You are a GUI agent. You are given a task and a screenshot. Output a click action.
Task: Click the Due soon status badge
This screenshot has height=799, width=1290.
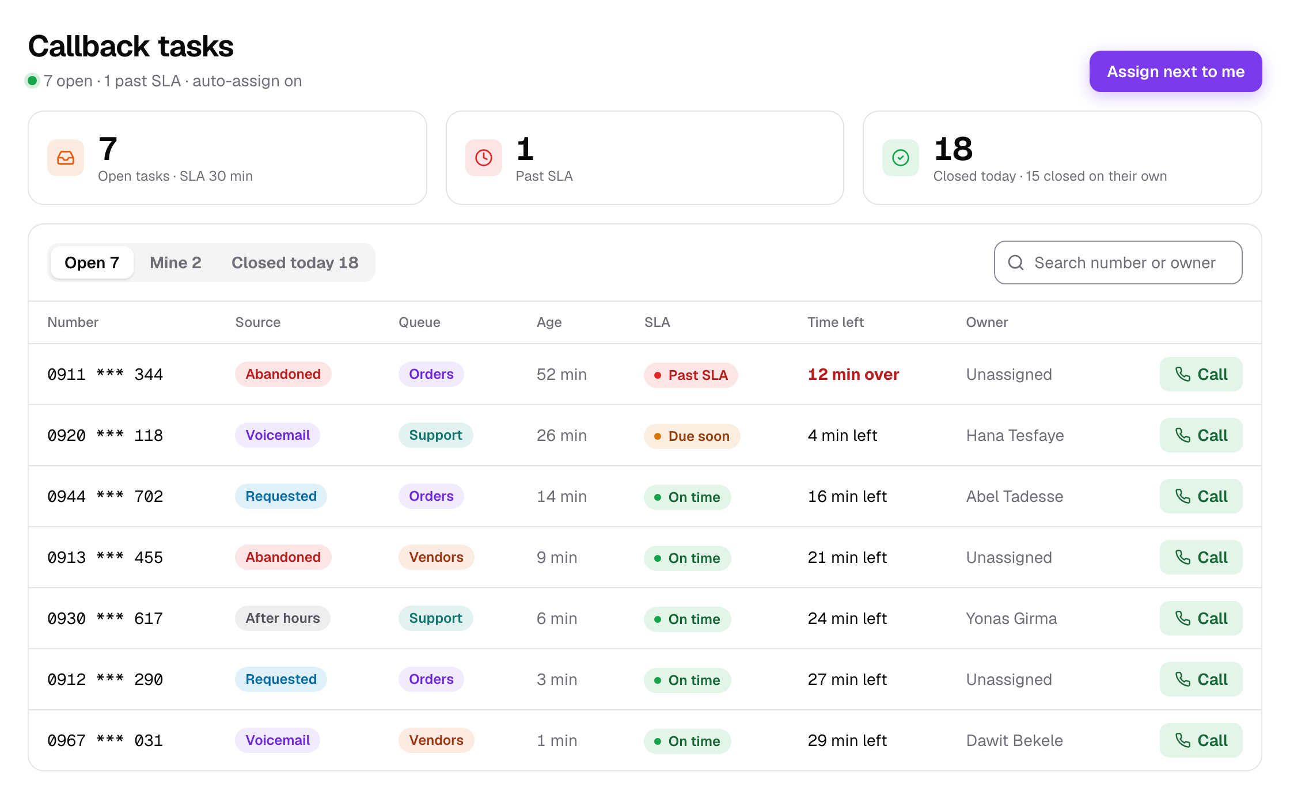[x=692, y=436]
